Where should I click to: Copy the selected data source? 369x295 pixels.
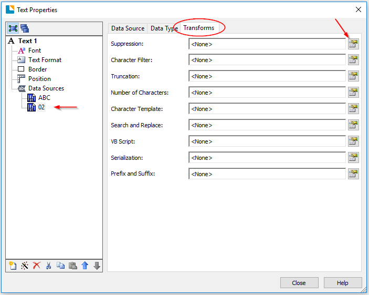pos(60,266)
